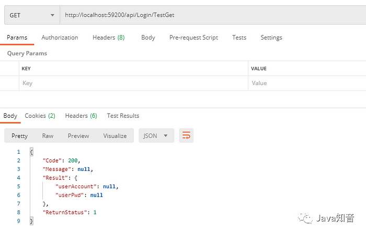Switch response view to Raw

click(x=48, y=136)
